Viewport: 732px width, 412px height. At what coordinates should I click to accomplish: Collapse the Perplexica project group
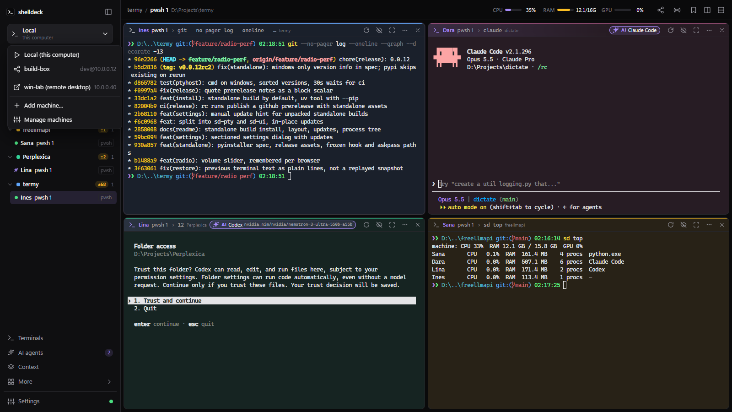click(x=10, y=157)
